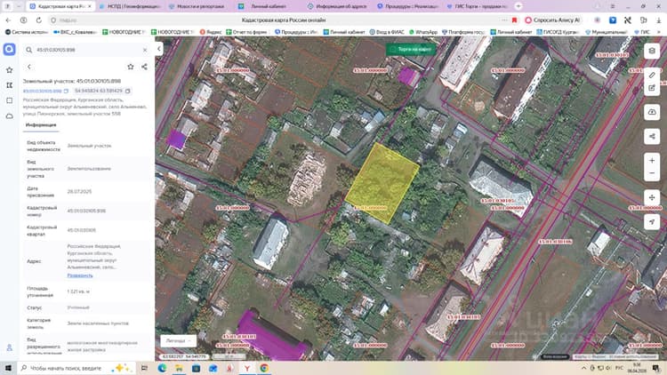Open favorites star in left sidebar
This screenshot has height=375, width=667.
[x=10, y=69]
